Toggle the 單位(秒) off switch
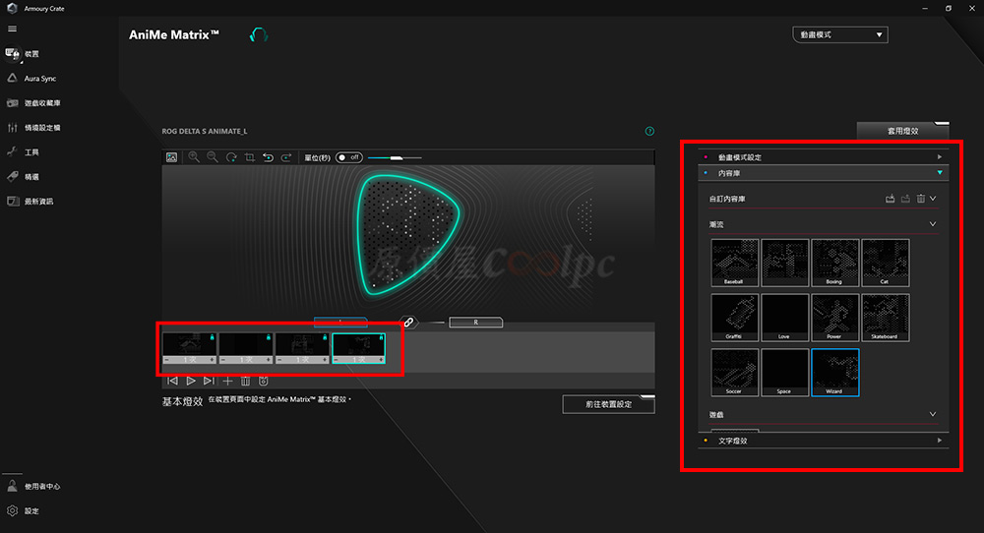The image size is (984, 533). tap(349, 157)
